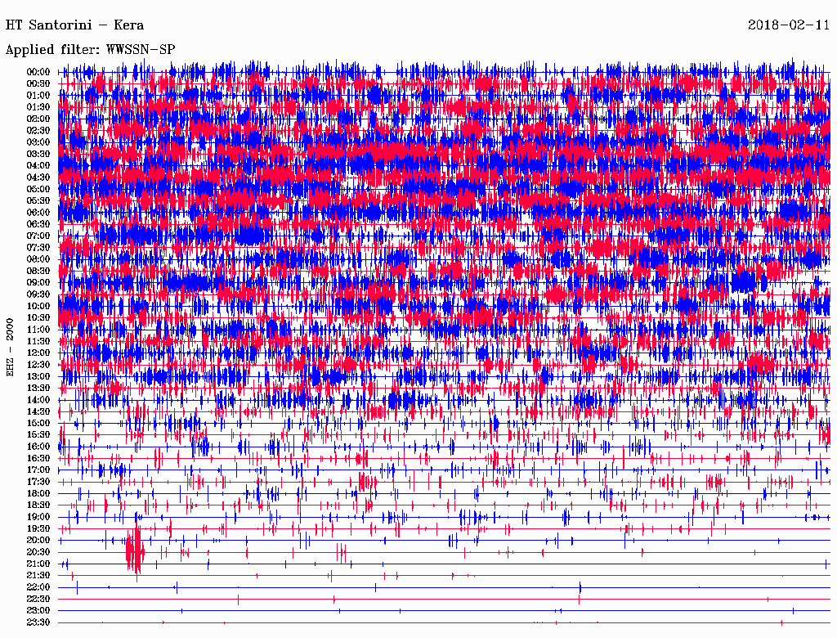Select the 02:30 time label
837x638 pixels.
[38, 131]
